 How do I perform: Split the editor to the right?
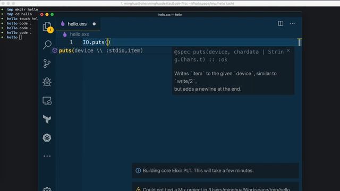[x=280, y=23]
